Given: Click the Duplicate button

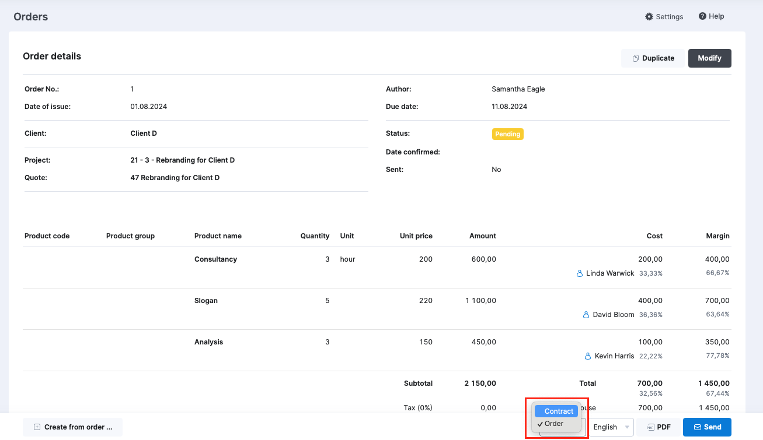Looking at the screenshot, I should (x=653, y=58).
